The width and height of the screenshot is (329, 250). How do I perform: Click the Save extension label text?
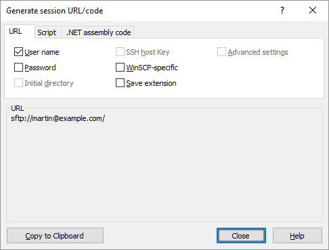pos(151,83)
